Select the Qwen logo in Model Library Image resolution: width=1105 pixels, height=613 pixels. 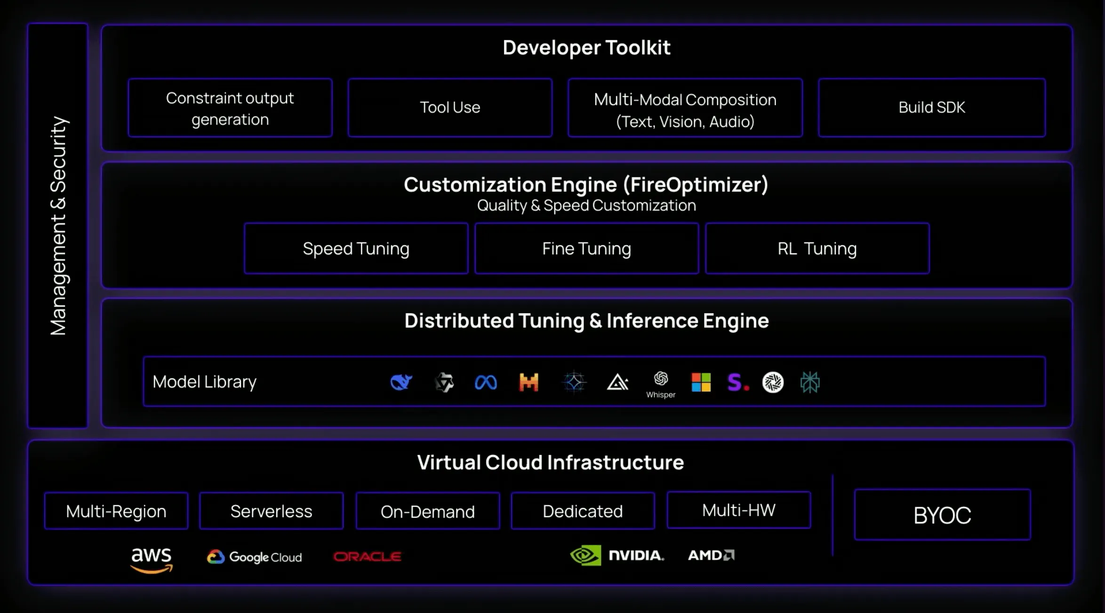click(x=444, y=382)
